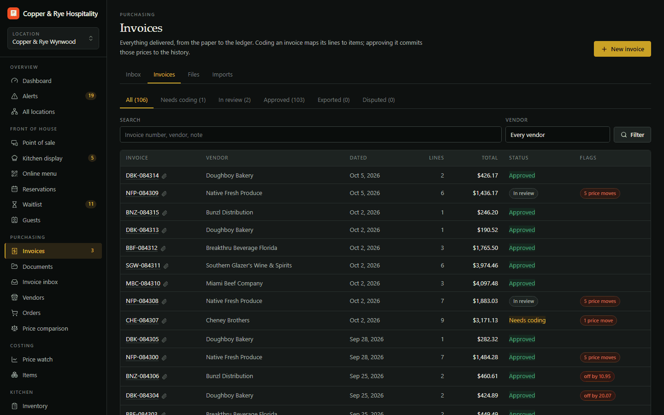
Task: Click the Alerts badge showing 19
Action: (x=91, y=96)
